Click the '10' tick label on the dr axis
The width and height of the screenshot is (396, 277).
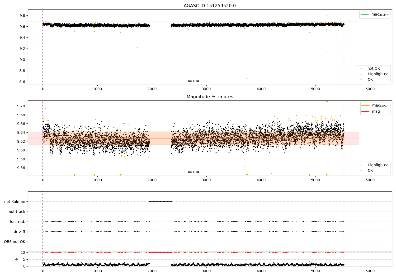pos(23,253)
